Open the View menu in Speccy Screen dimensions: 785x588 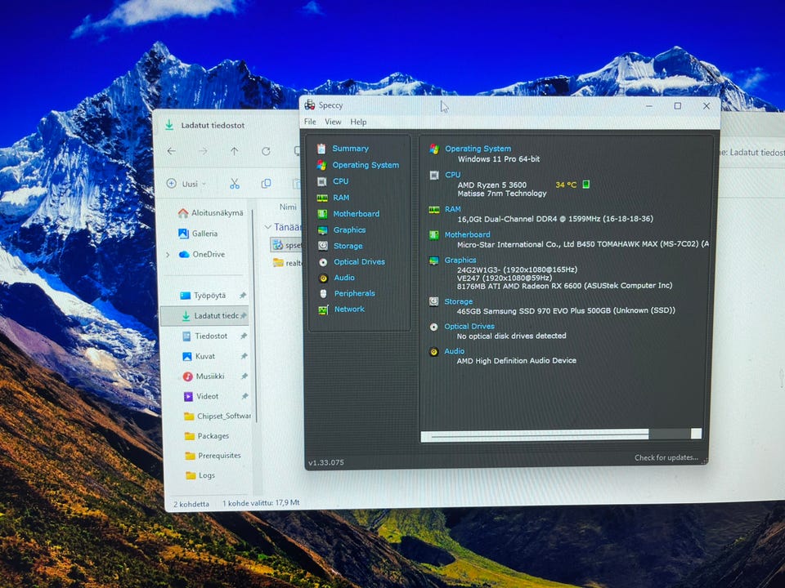(x=333, y=122)
